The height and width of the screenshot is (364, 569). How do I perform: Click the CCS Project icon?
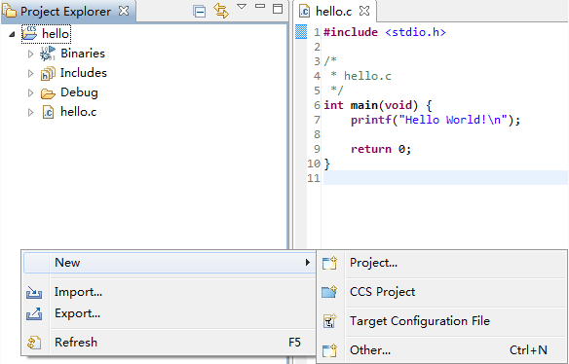click(329, 292)
